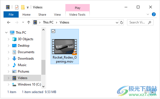Screen dimensions: 160x99
Task: Switch to the Share ribbon tab
Action: 42,15
